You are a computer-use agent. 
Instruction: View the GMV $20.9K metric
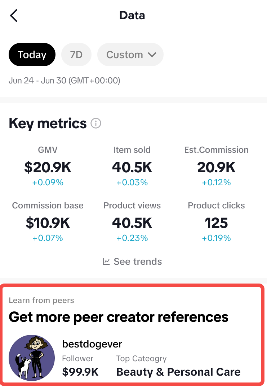click(48, 167)
